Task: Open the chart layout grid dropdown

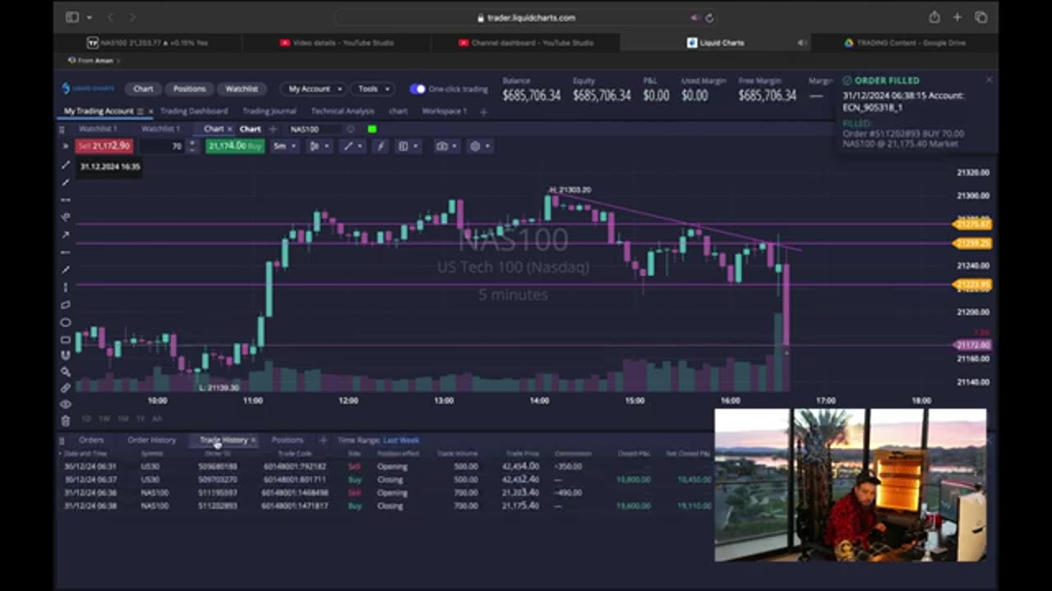Action: coord(408,146)
